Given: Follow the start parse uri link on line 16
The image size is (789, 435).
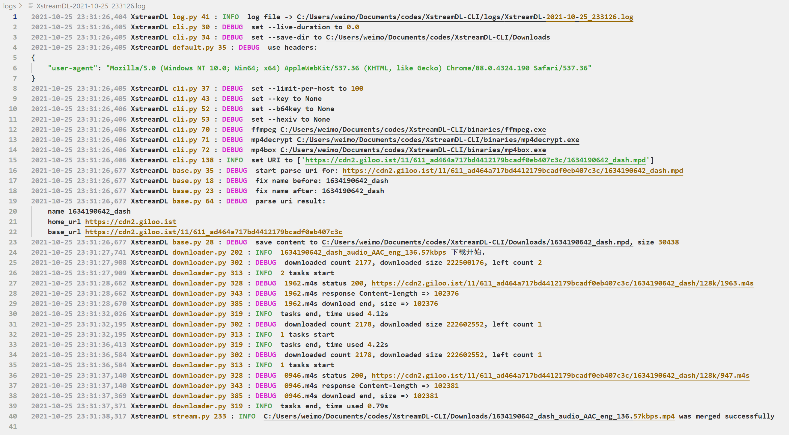Looking at the screenshot, I should [x=512, y=171].
